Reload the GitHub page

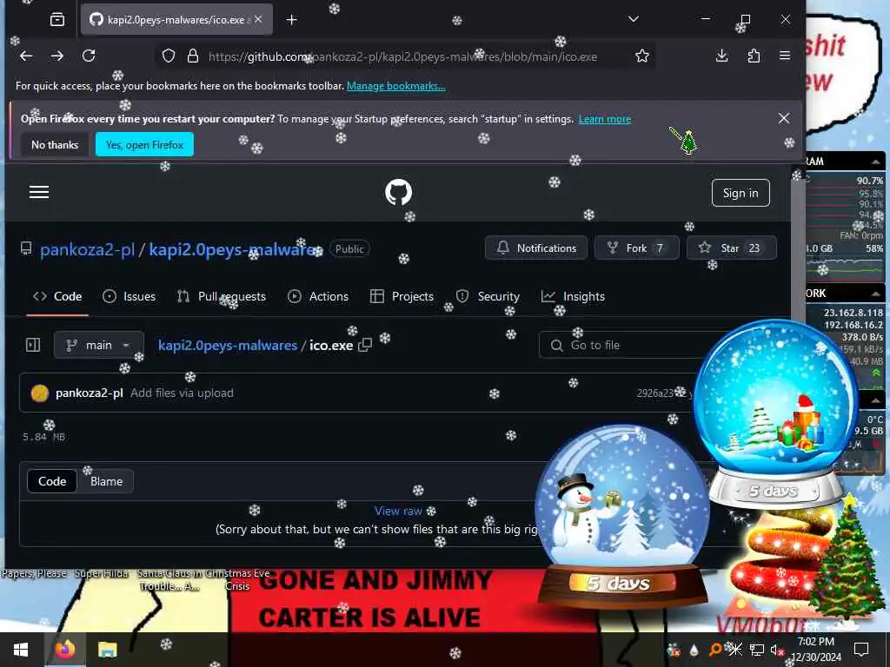click(89, 56)
